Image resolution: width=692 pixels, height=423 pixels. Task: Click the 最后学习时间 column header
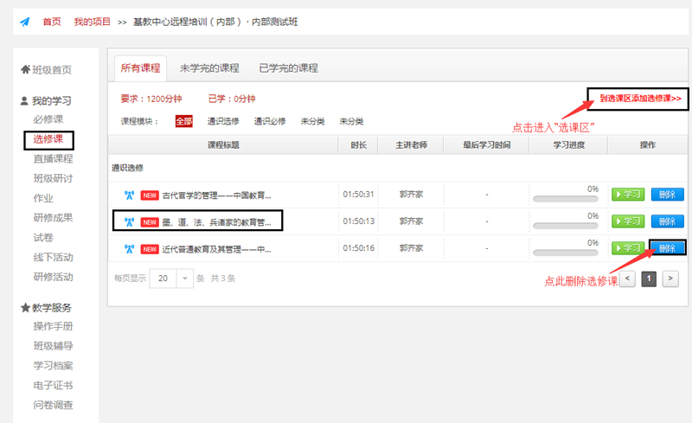pyautogui.click(x=486, y=144)
